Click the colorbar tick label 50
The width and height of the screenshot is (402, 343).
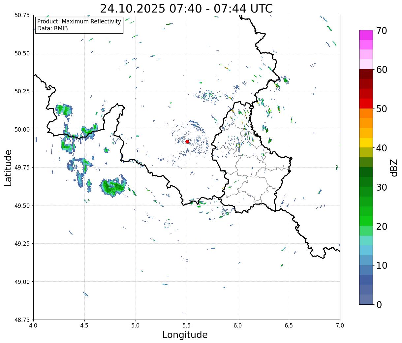pyautogui.click(x=382, y=109)
